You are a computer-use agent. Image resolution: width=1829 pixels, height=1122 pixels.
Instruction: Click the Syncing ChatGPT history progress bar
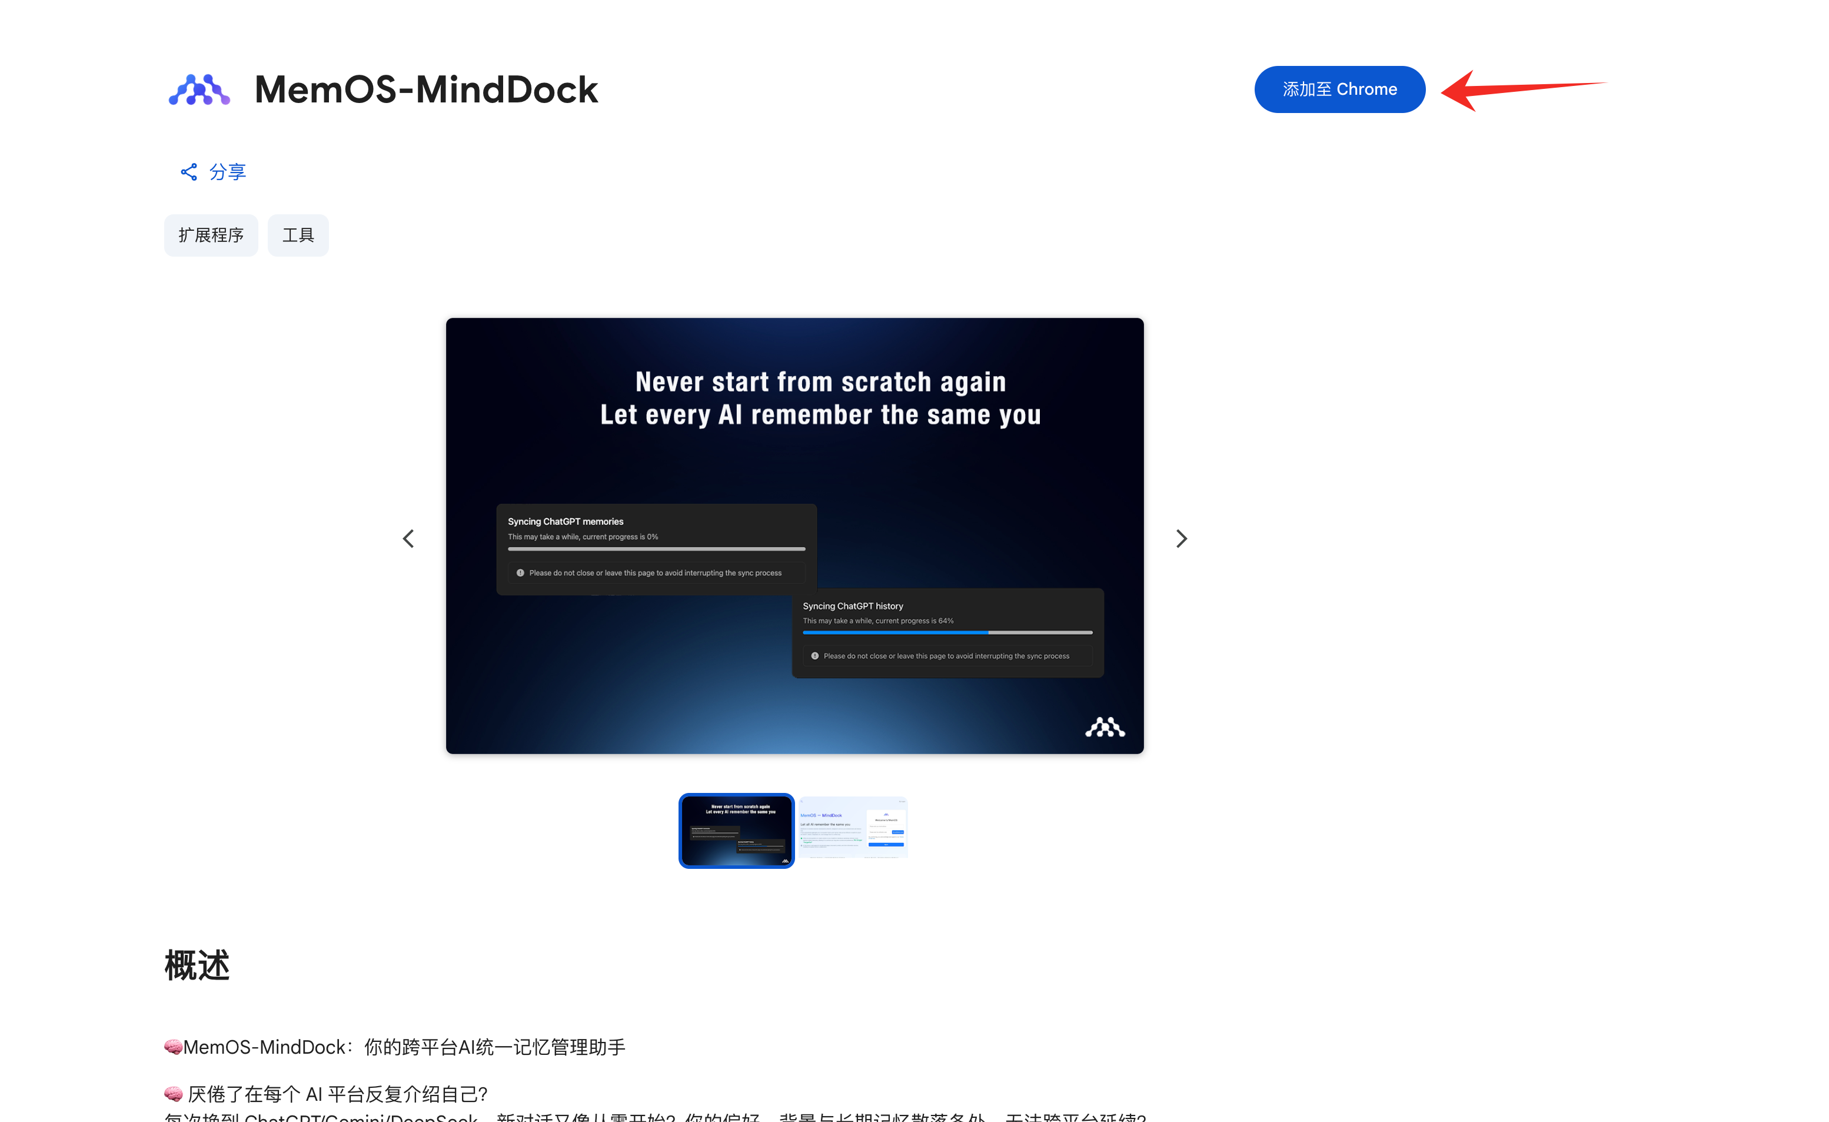[x=947, y=633]
